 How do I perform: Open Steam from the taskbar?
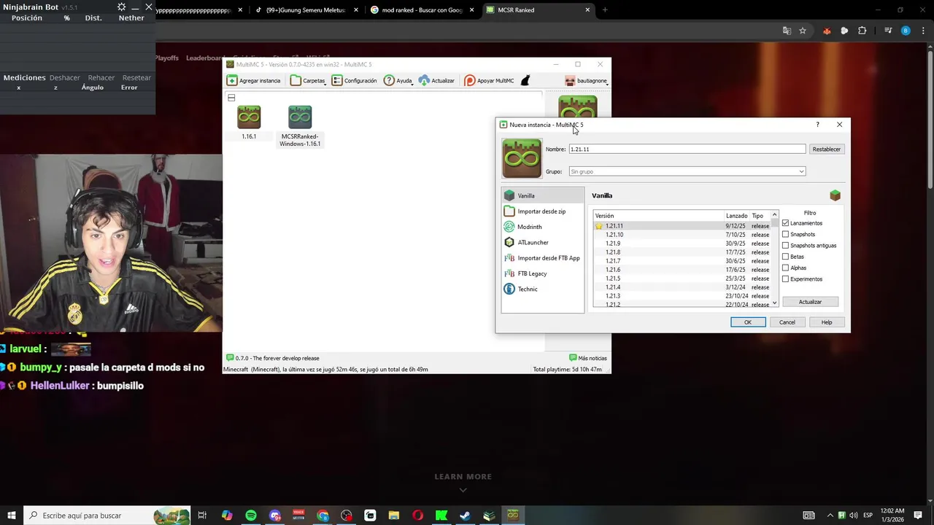pyautogui.click(x=465, y=516)
